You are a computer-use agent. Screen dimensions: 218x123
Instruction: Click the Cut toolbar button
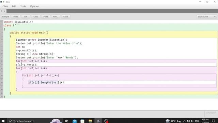[26, 17]
